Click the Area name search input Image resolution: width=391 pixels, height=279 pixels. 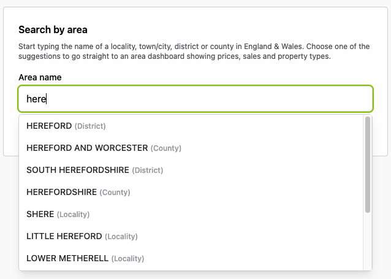coord(196,98)
